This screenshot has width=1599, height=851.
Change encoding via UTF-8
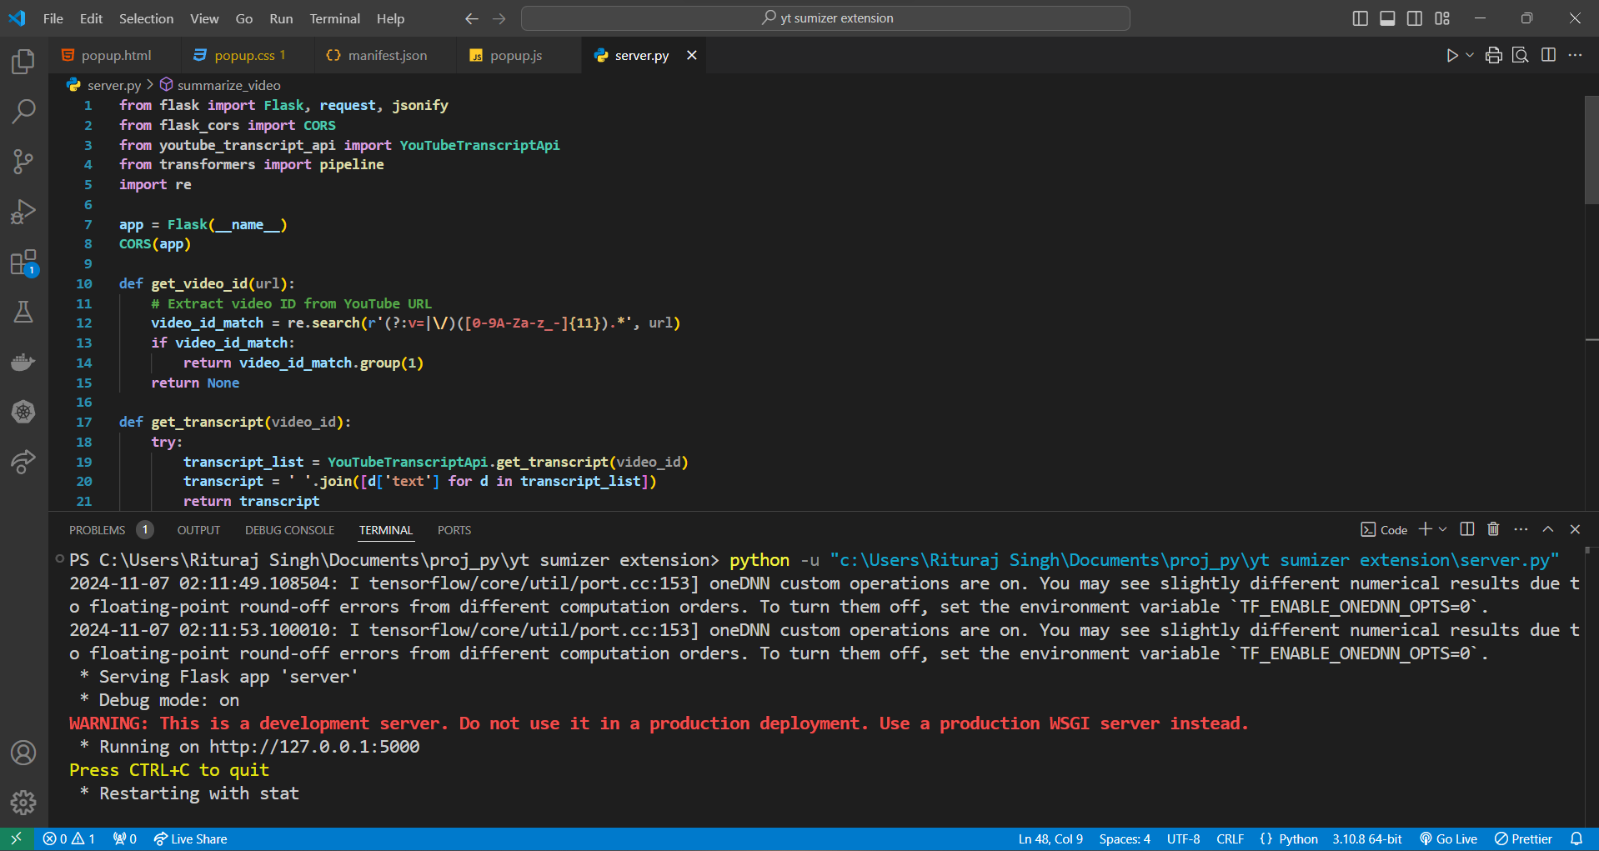(x=1183, y=839)
